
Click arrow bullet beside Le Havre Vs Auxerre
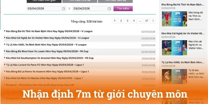5,71
